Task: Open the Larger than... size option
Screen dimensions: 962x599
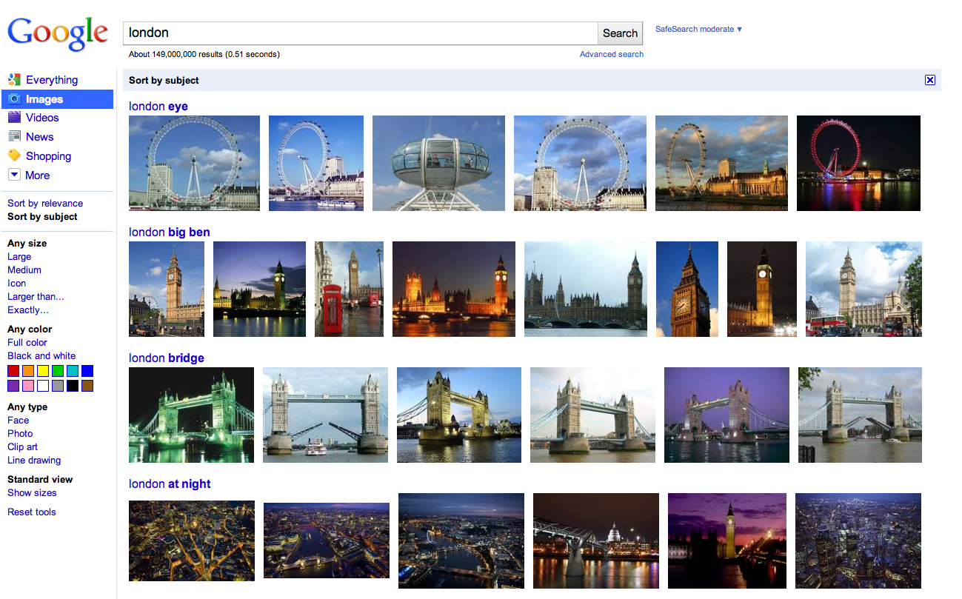Action: (36, 297)
